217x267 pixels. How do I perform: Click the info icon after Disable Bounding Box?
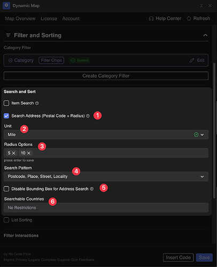tap(91, 189)
